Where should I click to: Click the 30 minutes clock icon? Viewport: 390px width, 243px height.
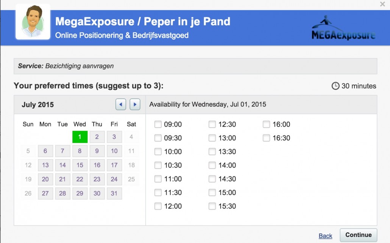coord(335,86)
